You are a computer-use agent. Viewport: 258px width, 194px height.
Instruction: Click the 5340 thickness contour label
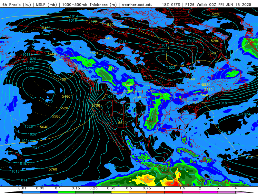[212, 53]
